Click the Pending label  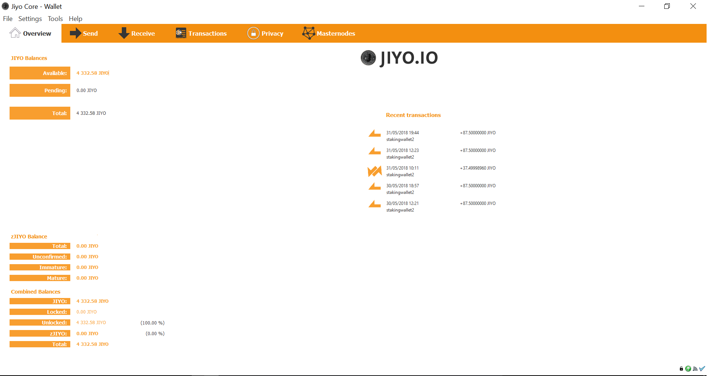coord(40,91)
